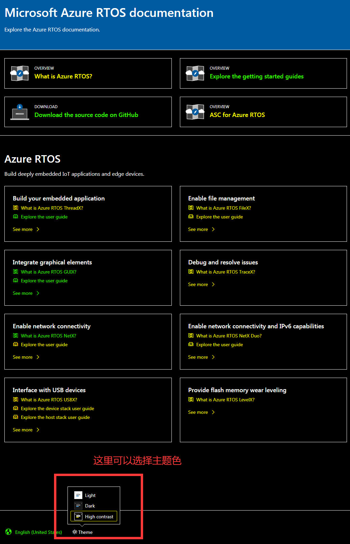This screenshot has width=350, height=544.
Task: Click the overview icon beside ThreadX link
Action: (16, 208)
